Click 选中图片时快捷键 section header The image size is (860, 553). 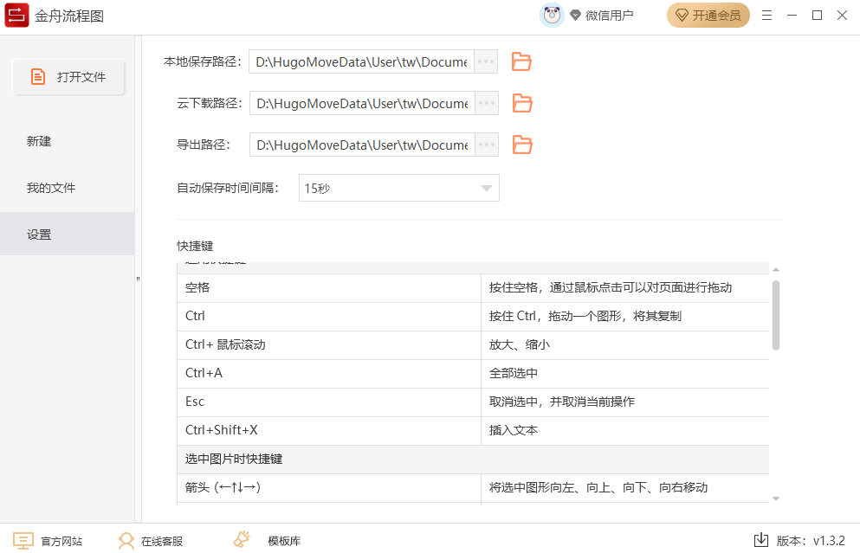click(474, 460)
